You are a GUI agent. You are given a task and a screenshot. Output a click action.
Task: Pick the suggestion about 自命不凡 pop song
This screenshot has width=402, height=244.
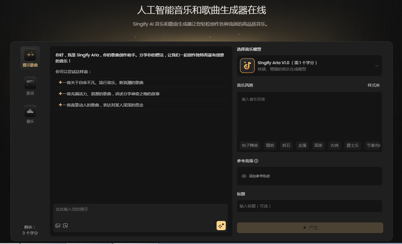click(141, 83)
